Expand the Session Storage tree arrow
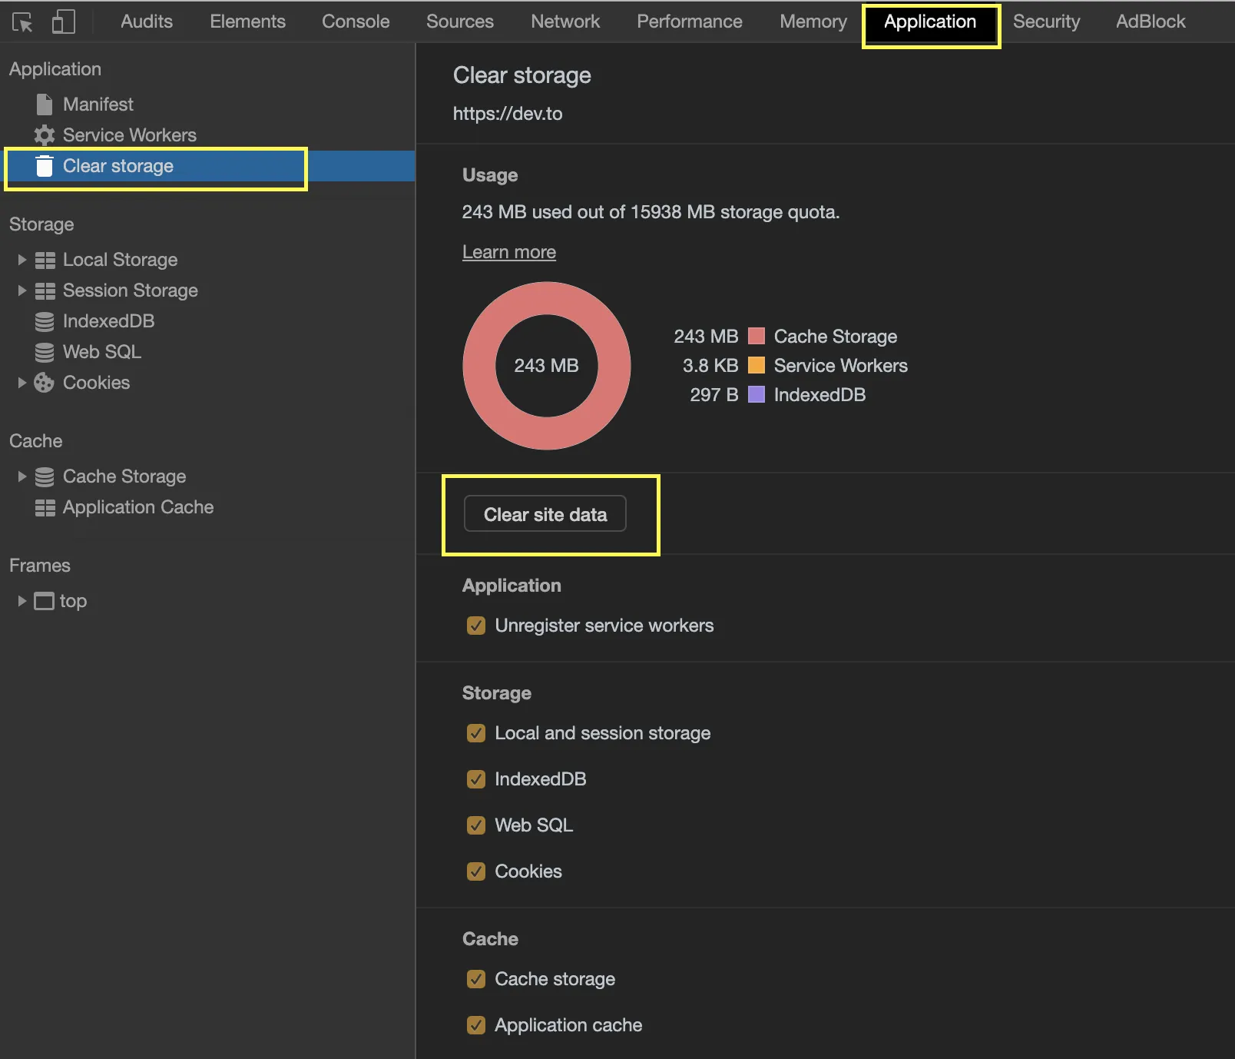 click(x=22, y=290)
